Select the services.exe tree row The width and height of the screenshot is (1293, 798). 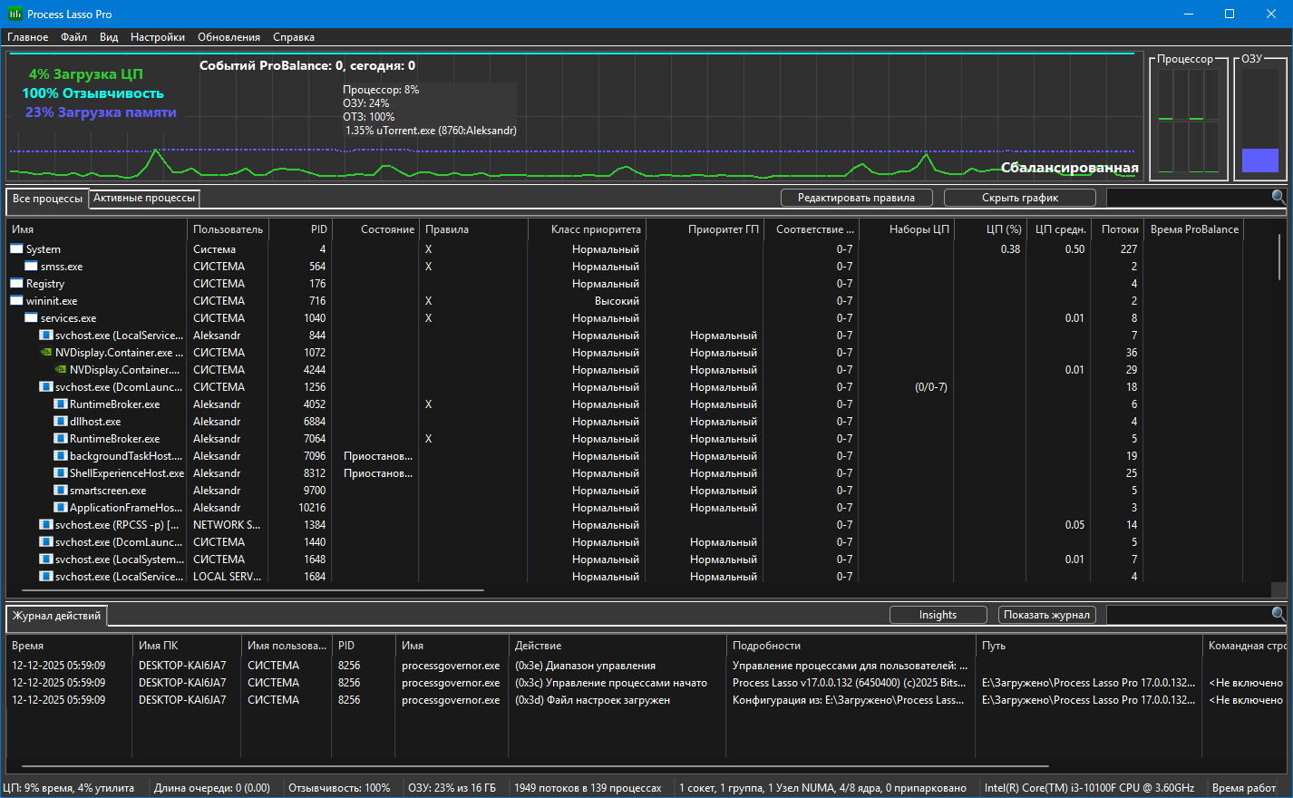tap(68, 318)
